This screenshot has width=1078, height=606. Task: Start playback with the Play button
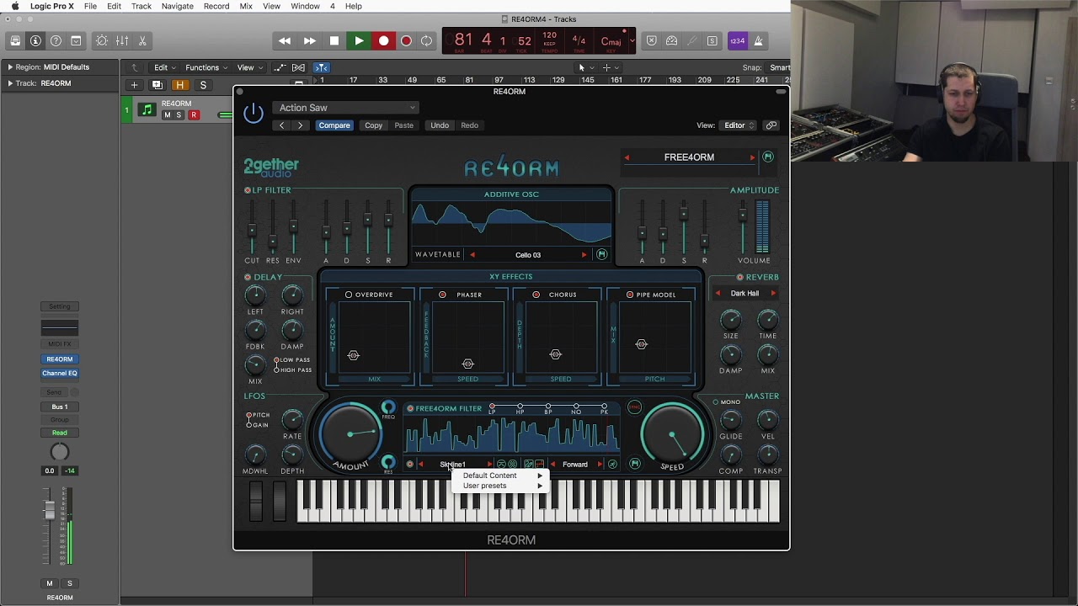click(x=359, y=40)
